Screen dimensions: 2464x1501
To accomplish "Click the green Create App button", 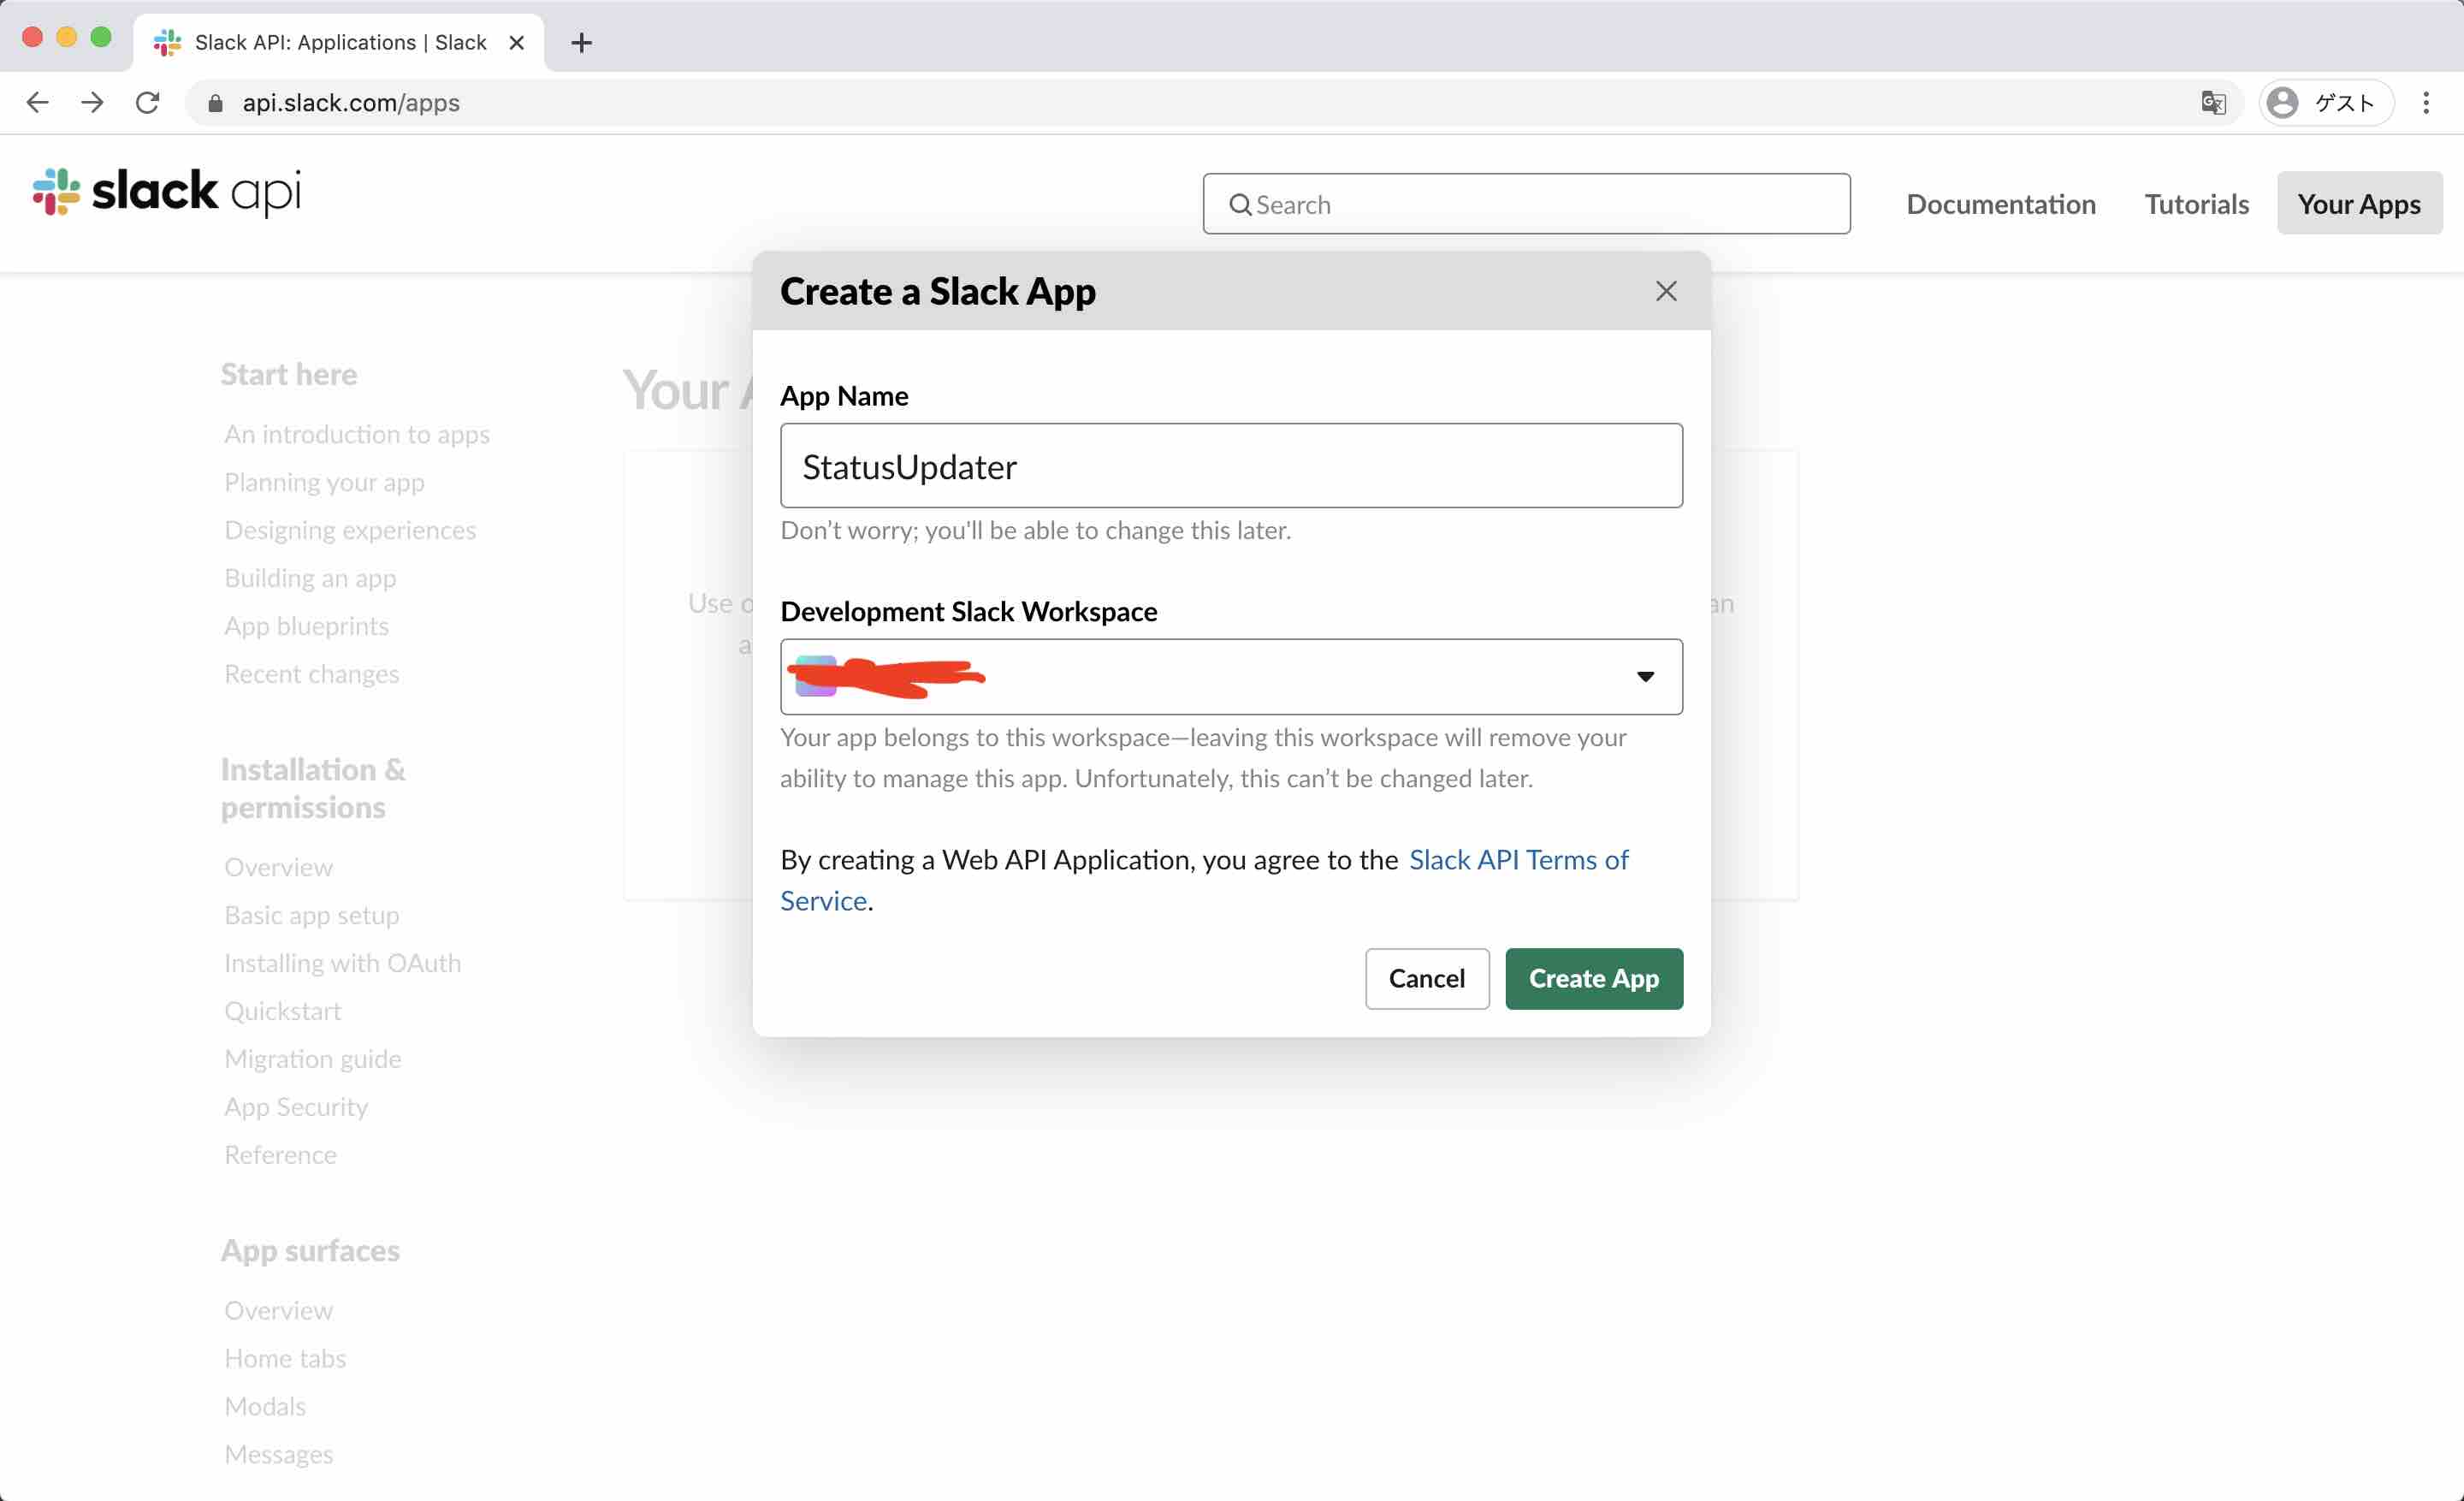I will click(1593, 978).
